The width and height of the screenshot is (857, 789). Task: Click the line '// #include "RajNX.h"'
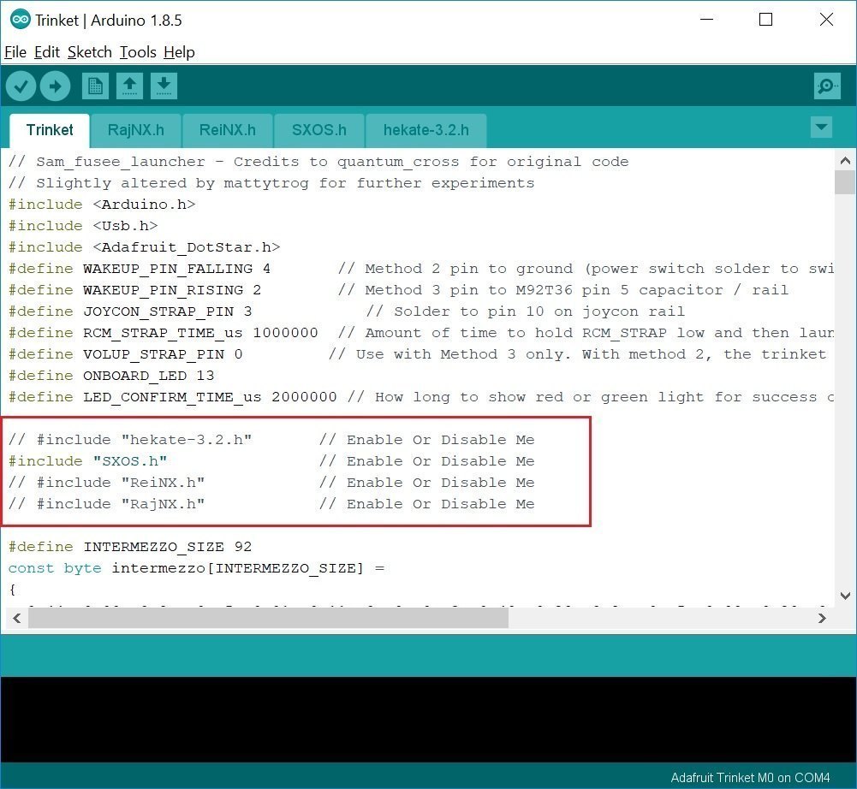[106, 504]
